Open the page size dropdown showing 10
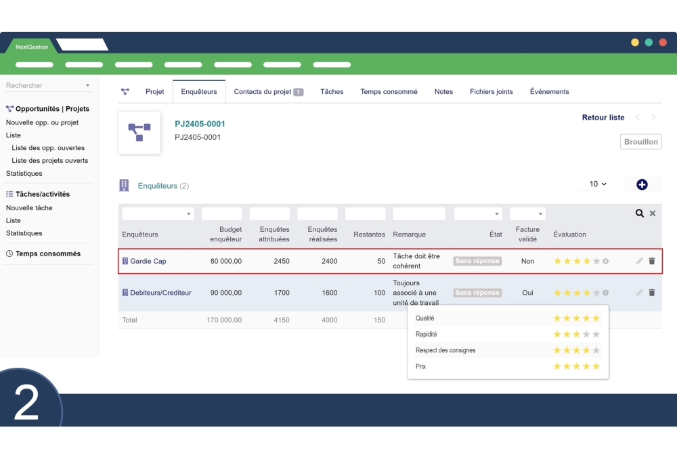 [598, 184]
